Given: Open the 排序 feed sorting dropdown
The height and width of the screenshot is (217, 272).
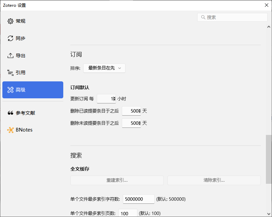Looking at the screenshot, I should pos(104,68).
